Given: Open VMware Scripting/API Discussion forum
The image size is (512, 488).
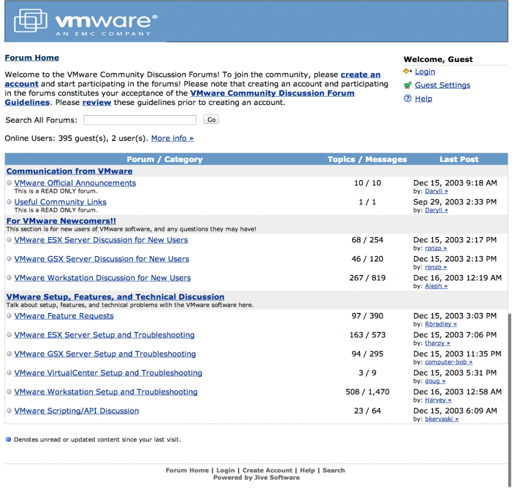Looking at the screenshot, I should pyautogui.click(x=76, y=410).
